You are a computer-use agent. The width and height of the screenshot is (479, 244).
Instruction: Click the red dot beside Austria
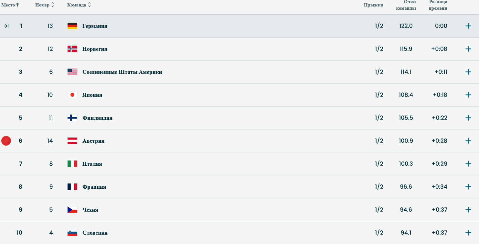6,141
